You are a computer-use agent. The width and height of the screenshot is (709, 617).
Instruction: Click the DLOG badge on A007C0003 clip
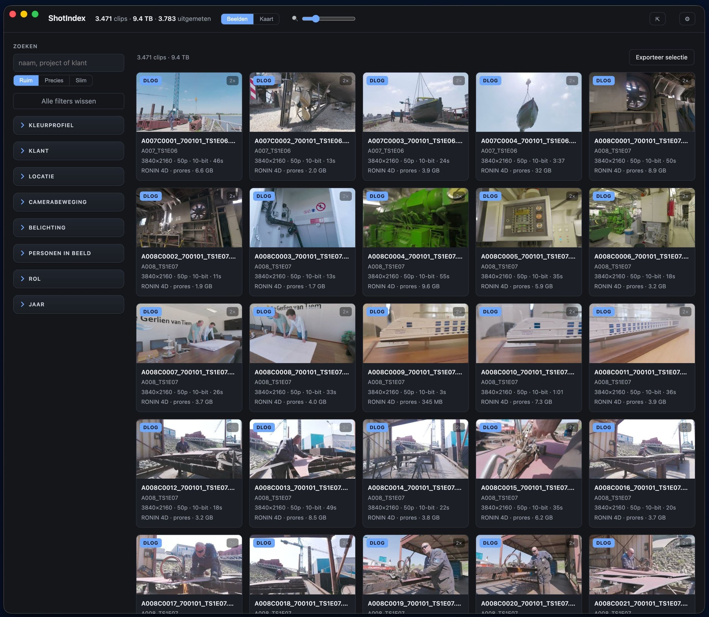tap(377, 81)
